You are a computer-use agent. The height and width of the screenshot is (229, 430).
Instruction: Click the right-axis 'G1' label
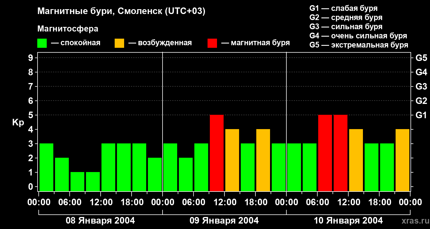(421, 115)
